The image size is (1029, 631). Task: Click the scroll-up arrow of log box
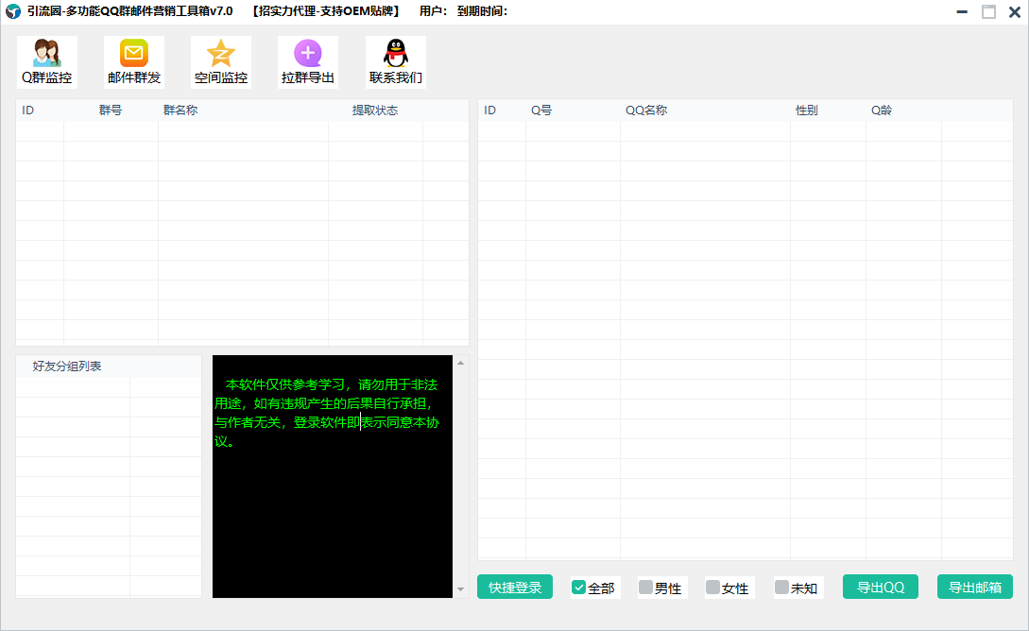(x=461, y=363)
